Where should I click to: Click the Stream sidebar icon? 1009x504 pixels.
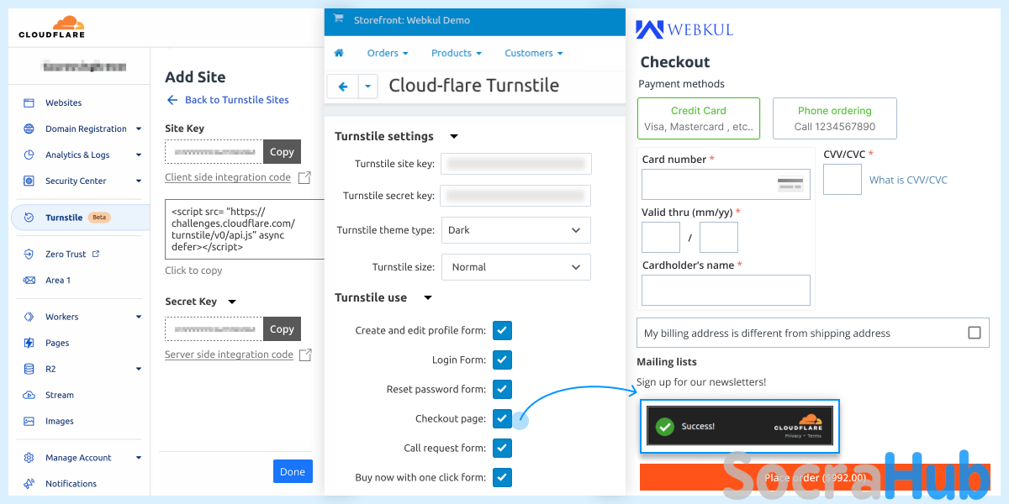(x=29, y=395)
